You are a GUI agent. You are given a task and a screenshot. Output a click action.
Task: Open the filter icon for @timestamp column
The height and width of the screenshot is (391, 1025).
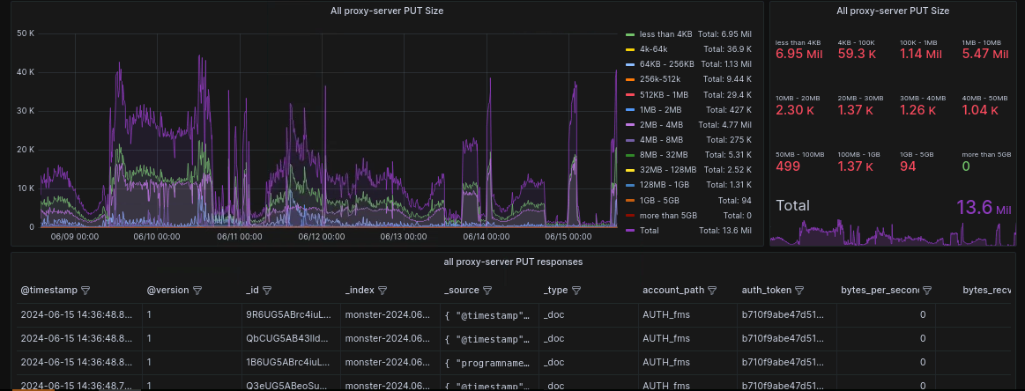point(85,290)
